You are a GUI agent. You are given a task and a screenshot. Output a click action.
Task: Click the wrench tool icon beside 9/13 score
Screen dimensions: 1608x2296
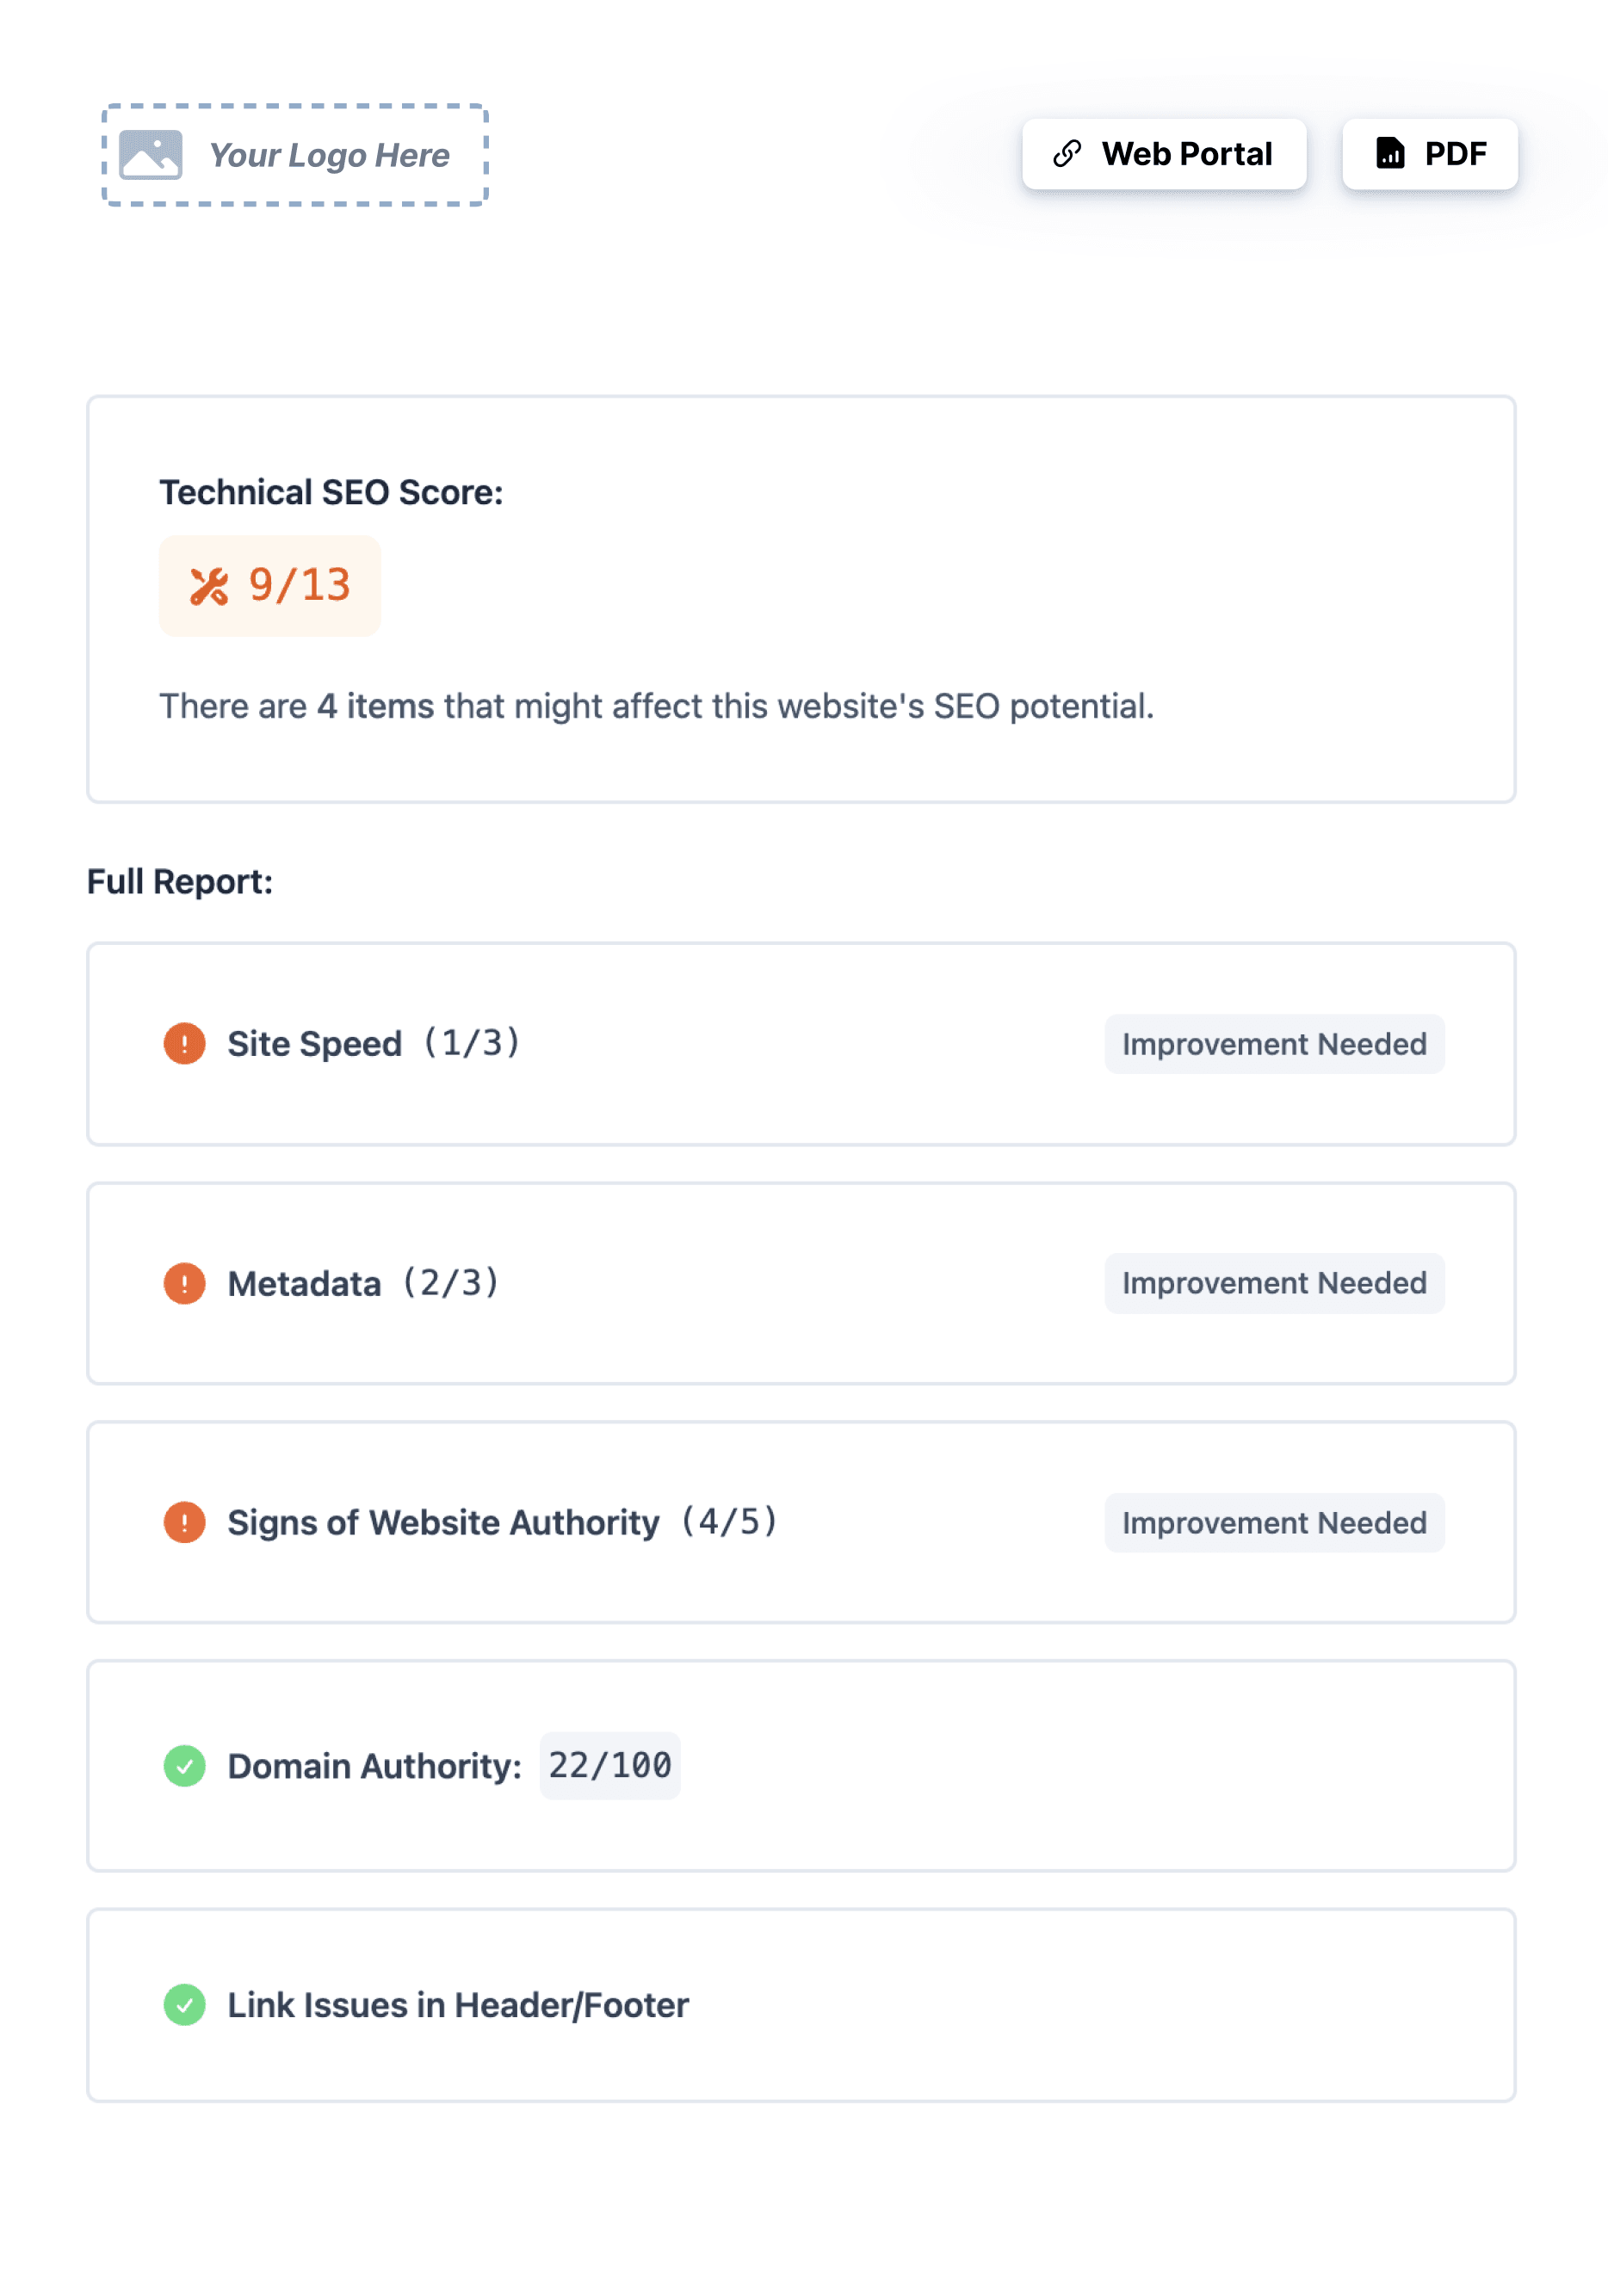(x=208, y=586)
